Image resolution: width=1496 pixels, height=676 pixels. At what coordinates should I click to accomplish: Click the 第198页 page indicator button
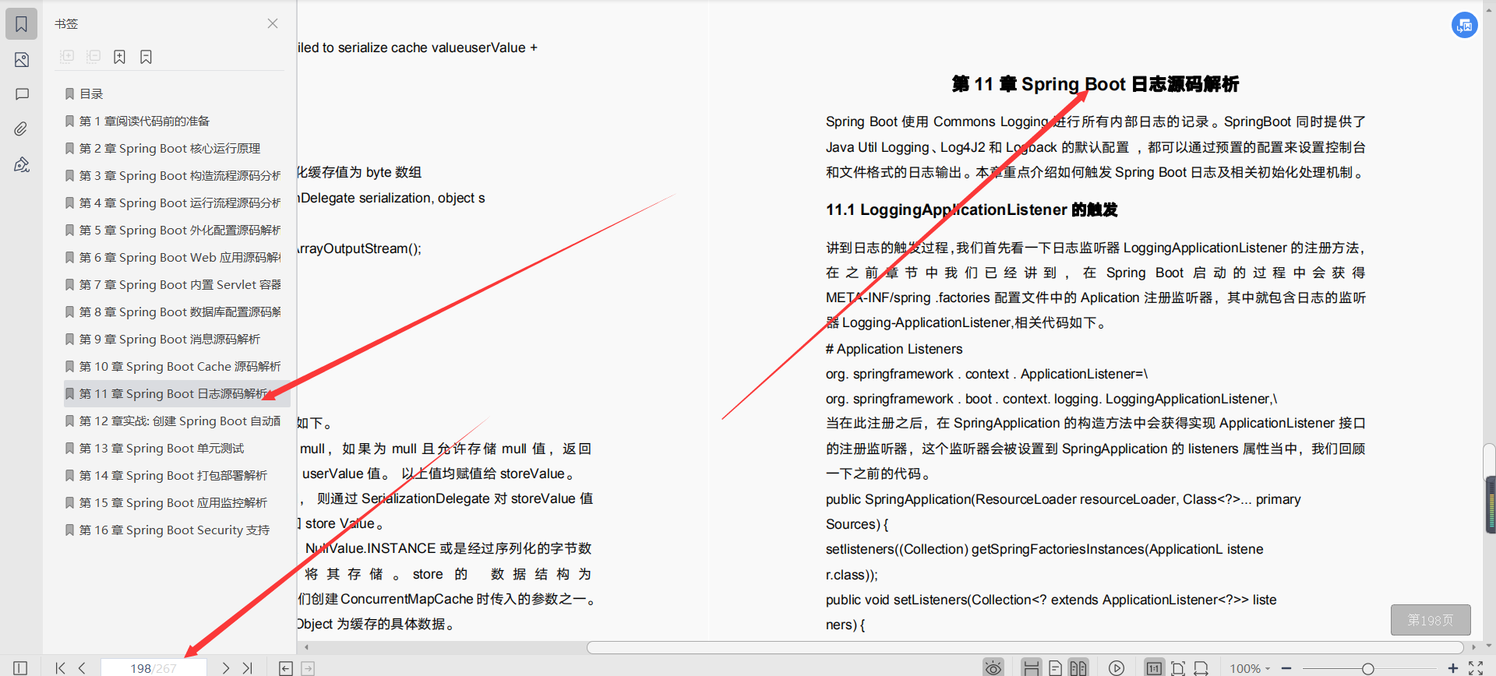[1431, 620]
